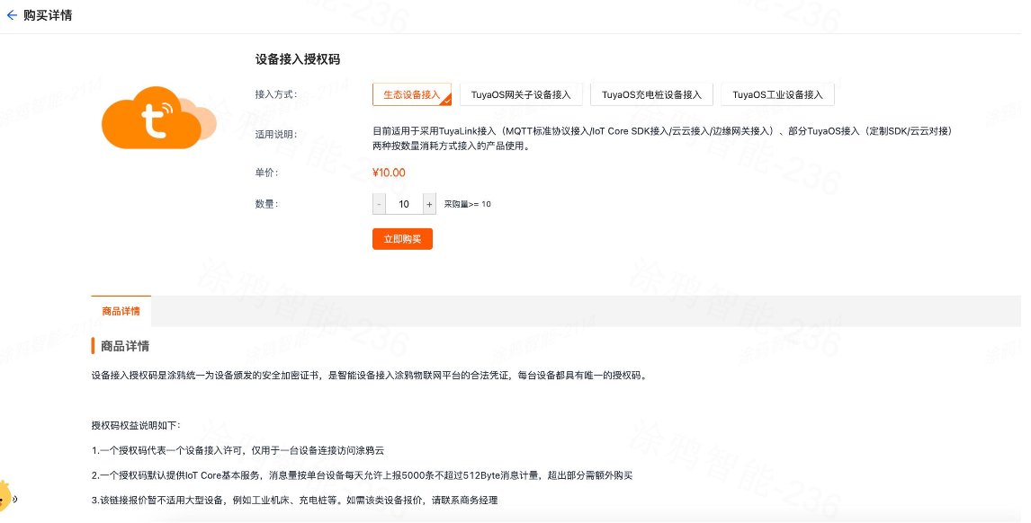The image size is (1031, 523).
Task: Increase quantity with the plus button
Action: click(429, 204)
